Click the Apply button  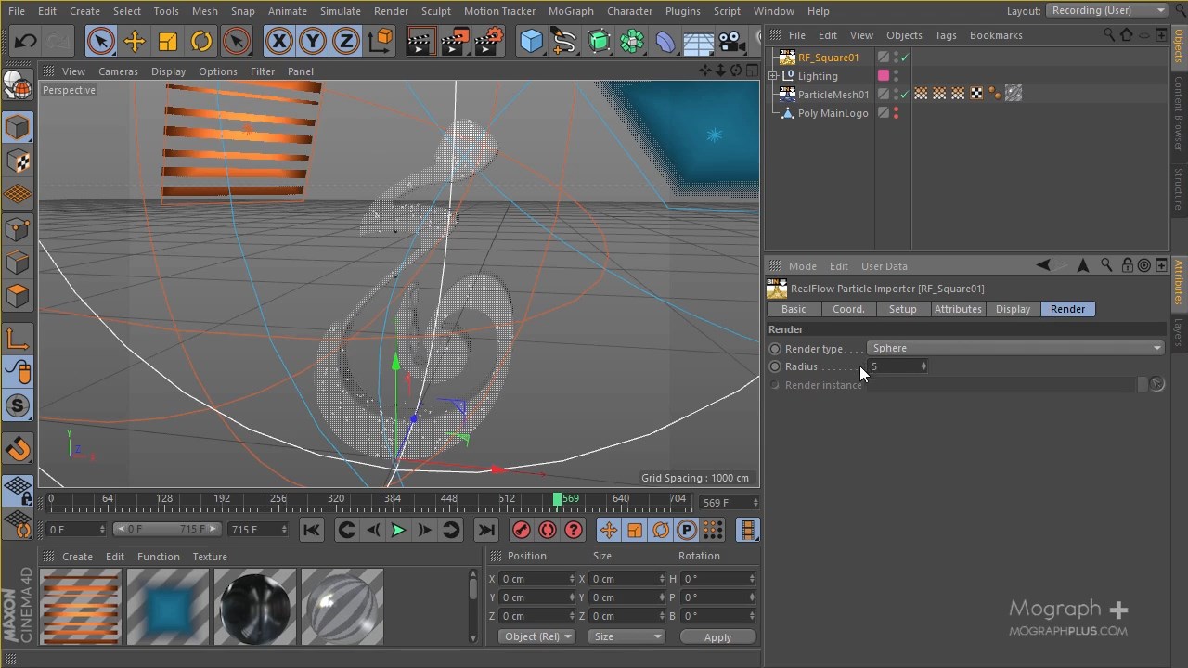[717, 636]
